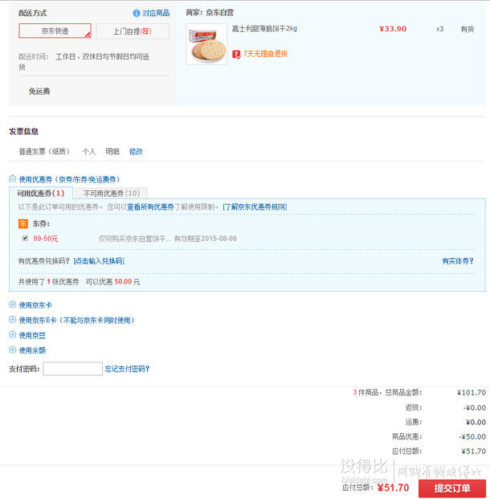Click 点击输入兑换码 link
This screenshot has height=499, width=490.
pyautogui.click(x=99, y=261)
